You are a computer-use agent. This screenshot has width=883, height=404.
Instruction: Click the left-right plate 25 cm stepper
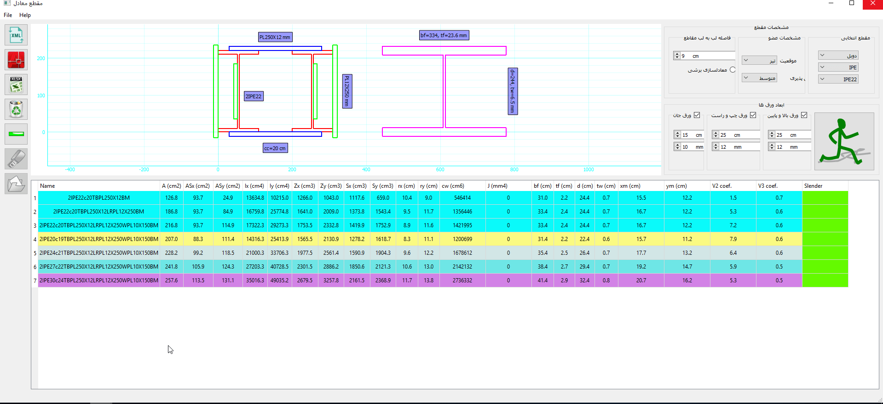(716, 135)
